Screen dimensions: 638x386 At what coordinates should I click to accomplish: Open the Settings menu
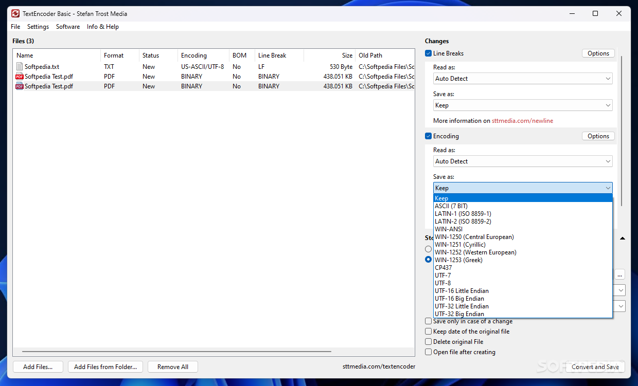coord(38,27)
